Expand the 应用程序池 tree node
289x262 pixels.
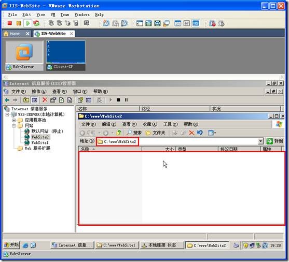pos(14,120)
